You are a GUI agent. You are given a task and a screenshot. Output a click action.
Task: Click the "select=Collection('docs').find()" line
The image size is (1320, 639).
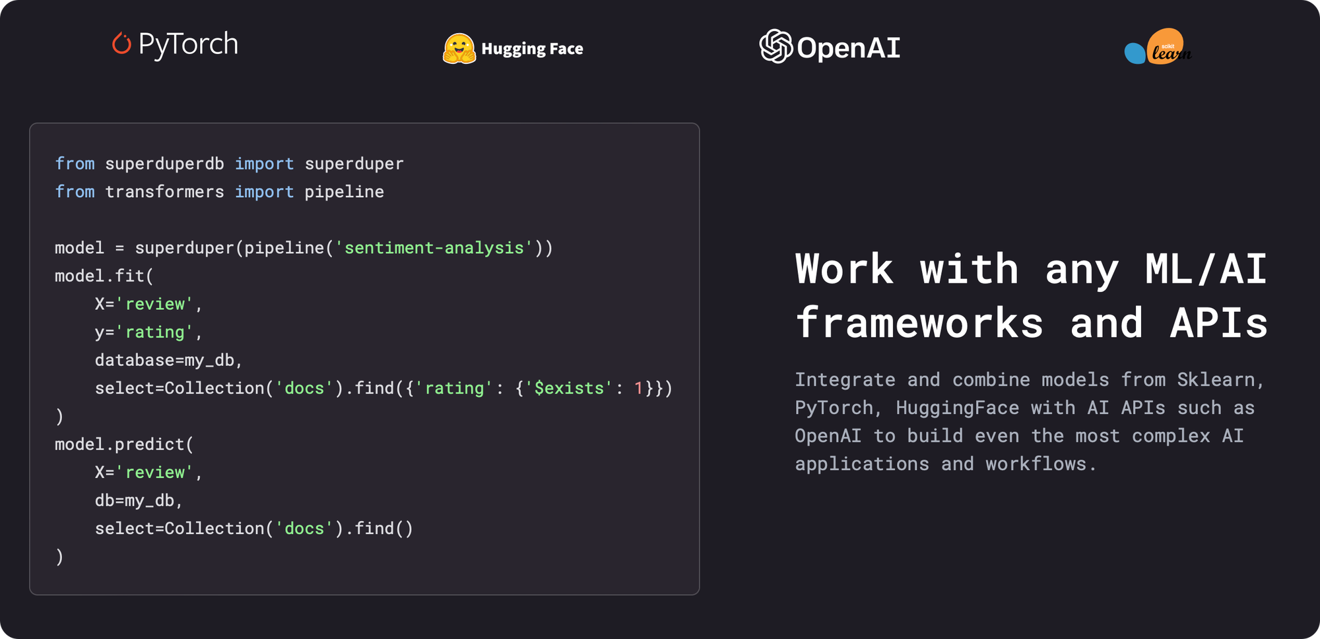[x=254, y=528]
